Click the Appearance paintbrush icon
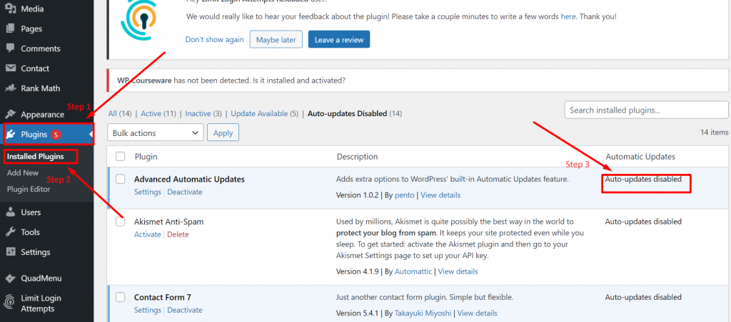This screenshot has width=731, height=322. [x=11, y=115]
